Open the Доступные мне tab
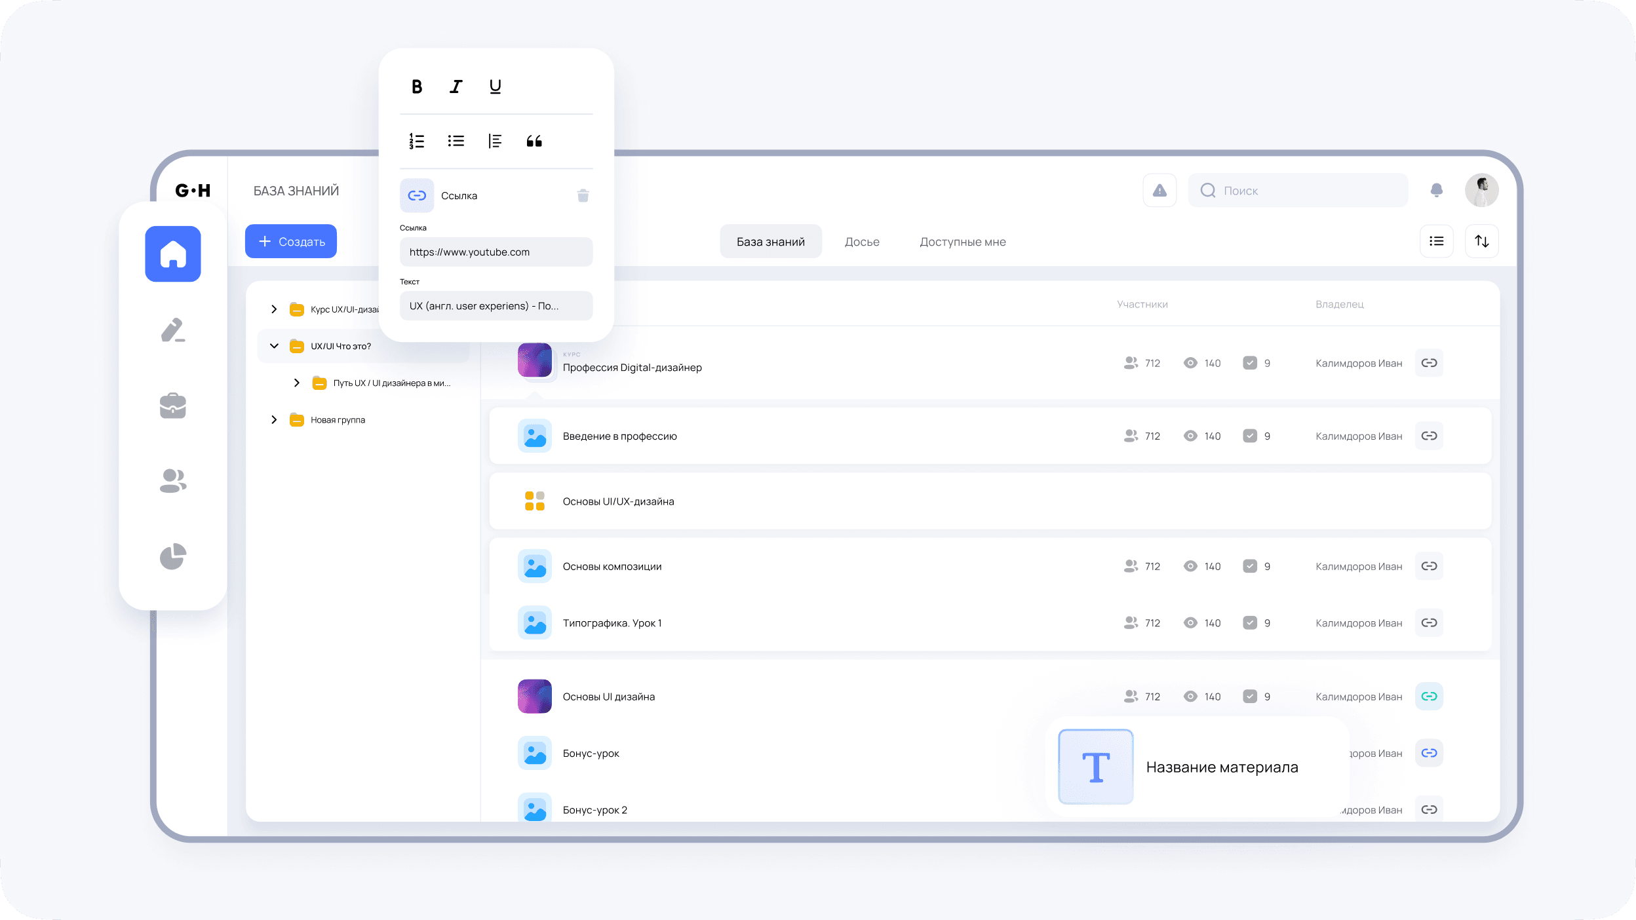The image size is (1636, 920). point(962,242)
